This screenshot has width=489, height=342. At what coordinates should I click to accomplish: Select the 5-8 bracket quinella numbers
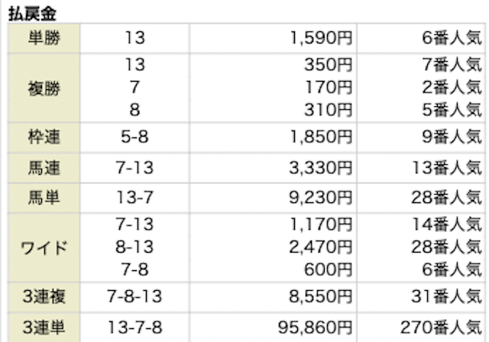coord(134,137)
